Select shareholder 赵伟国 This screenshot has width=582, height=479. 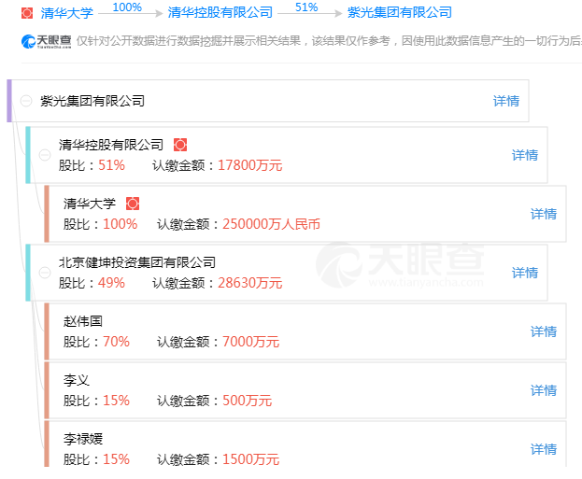coord(83,321)
